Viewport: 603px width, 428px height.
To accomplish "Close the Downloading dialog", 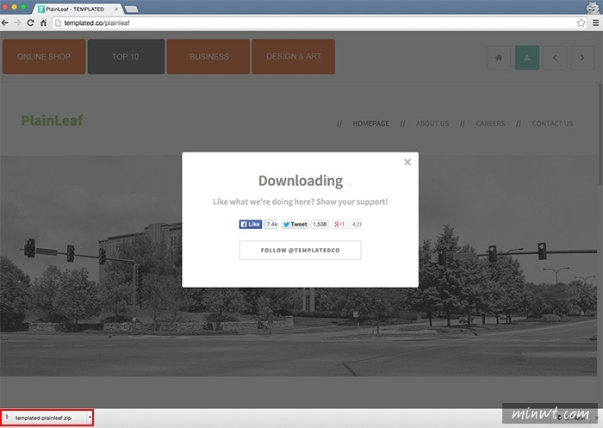I will click(x=407, y=162).
